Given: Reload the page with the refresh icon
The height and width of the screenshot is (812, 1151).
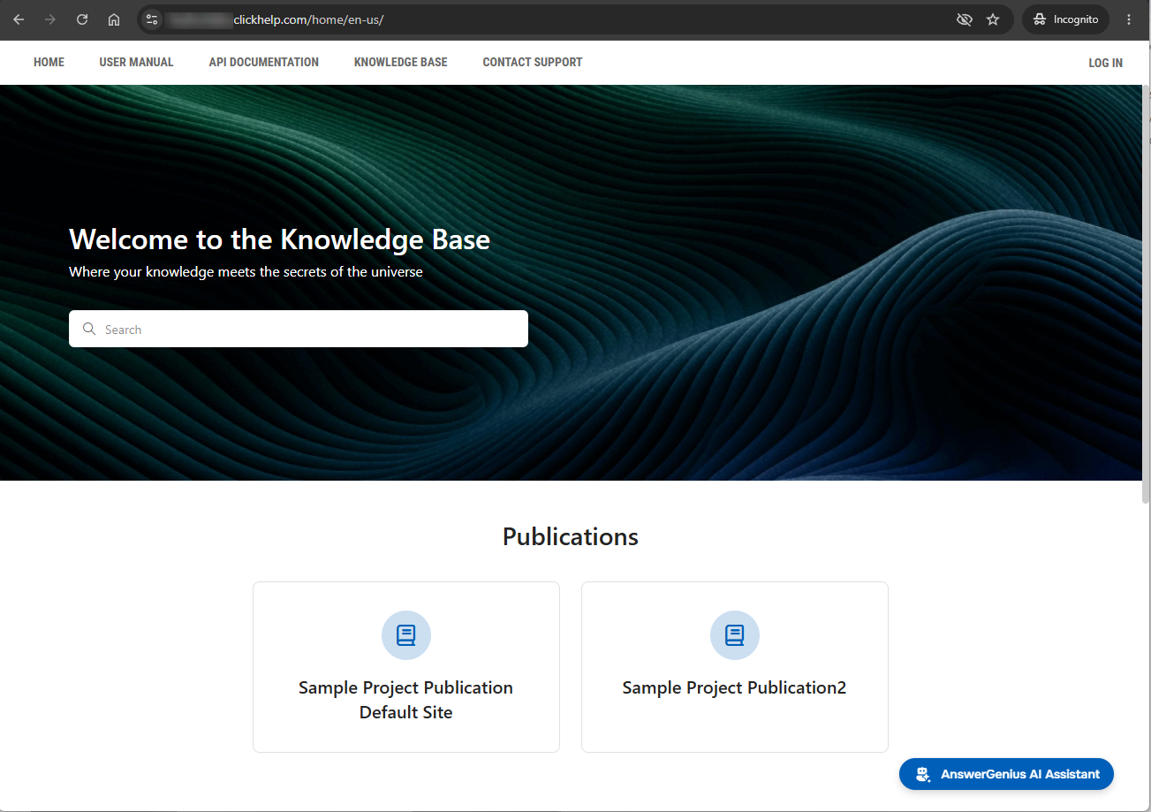Looking at the screenshot, I should [x=82, y=19].
